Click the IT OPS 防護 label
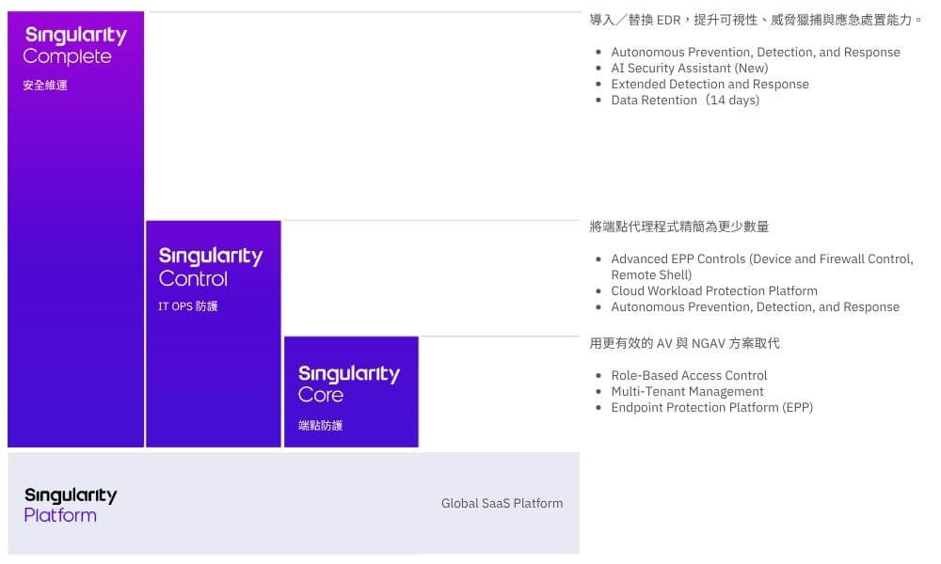The width and height of the screenshot is (941, 564). (188, 306)
